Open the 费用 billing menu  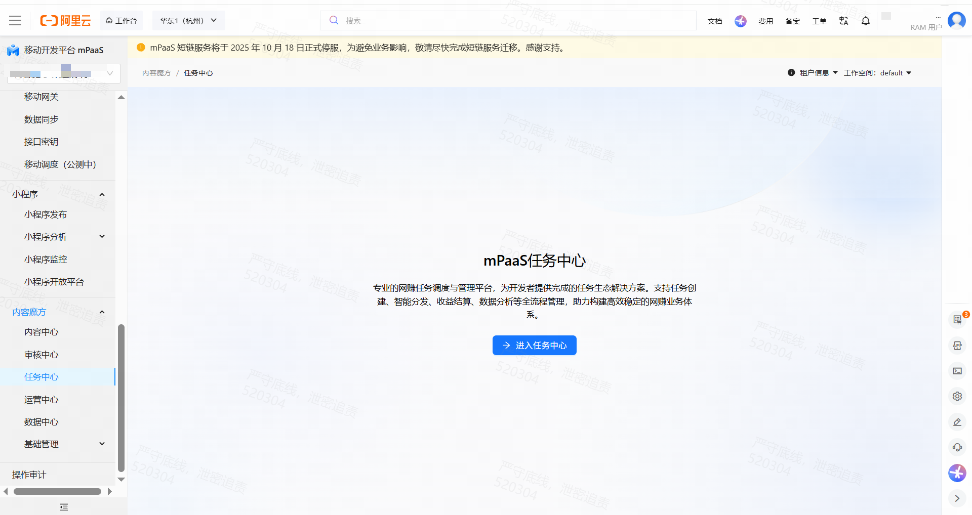pyautogui.click(x=766, y=21)
